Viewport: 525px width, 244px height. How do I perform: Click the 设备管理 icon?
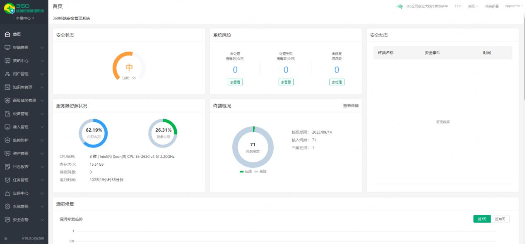[x=7, y=114]
